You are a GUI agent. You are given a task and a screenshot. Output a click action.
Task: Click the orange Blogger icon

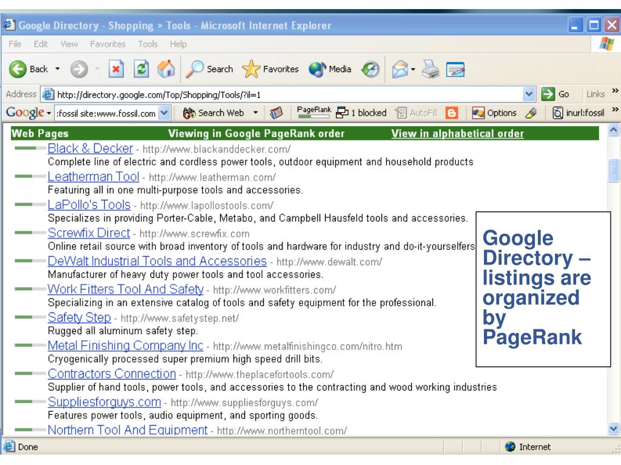coord(451,113)
